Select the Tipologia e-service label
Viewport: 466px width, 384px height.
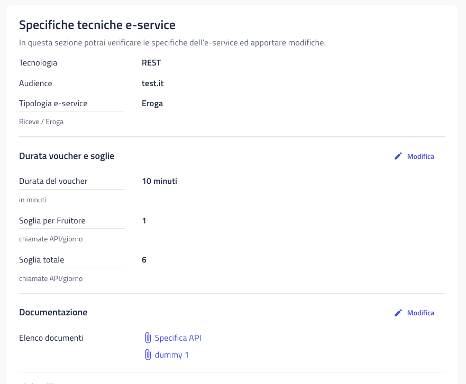(53, 104)
